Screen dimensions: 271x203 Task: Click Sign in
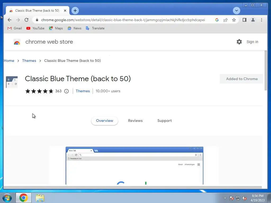click(x=252, y=42)
